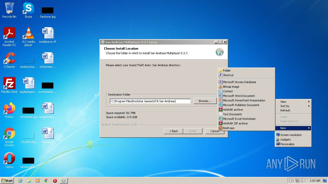Screen dimensions: 328x184
Task: Open CCleaner desktop shortcut
Action: [x=9, y=60]
